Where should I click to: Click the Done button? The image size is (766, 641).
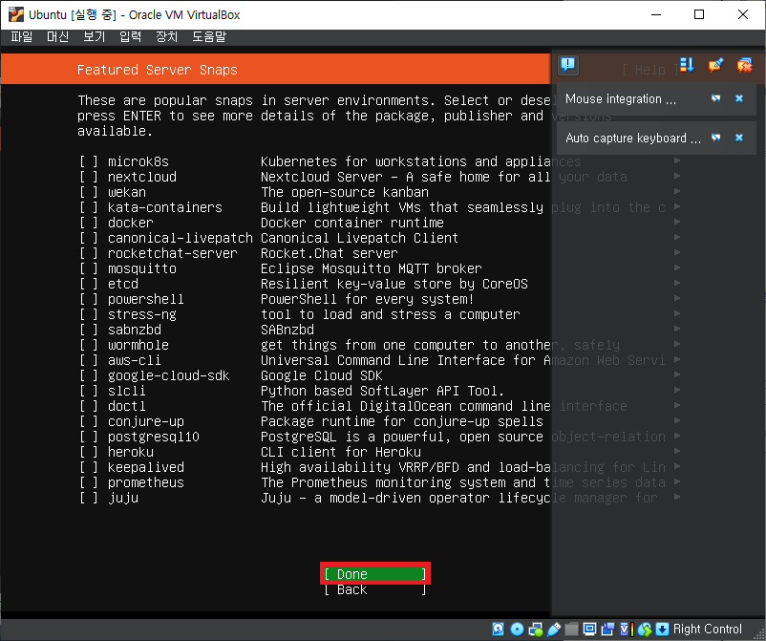pyautogui.click(x=375, y=573)
